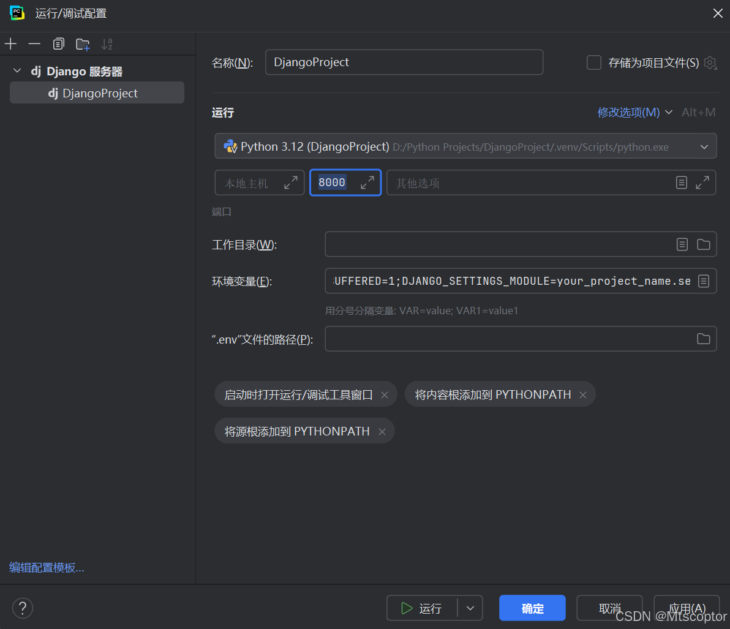Screen dimensions: 730x629
Task: Open the run button dropdown arrow
Action: [x=470, y=608]
